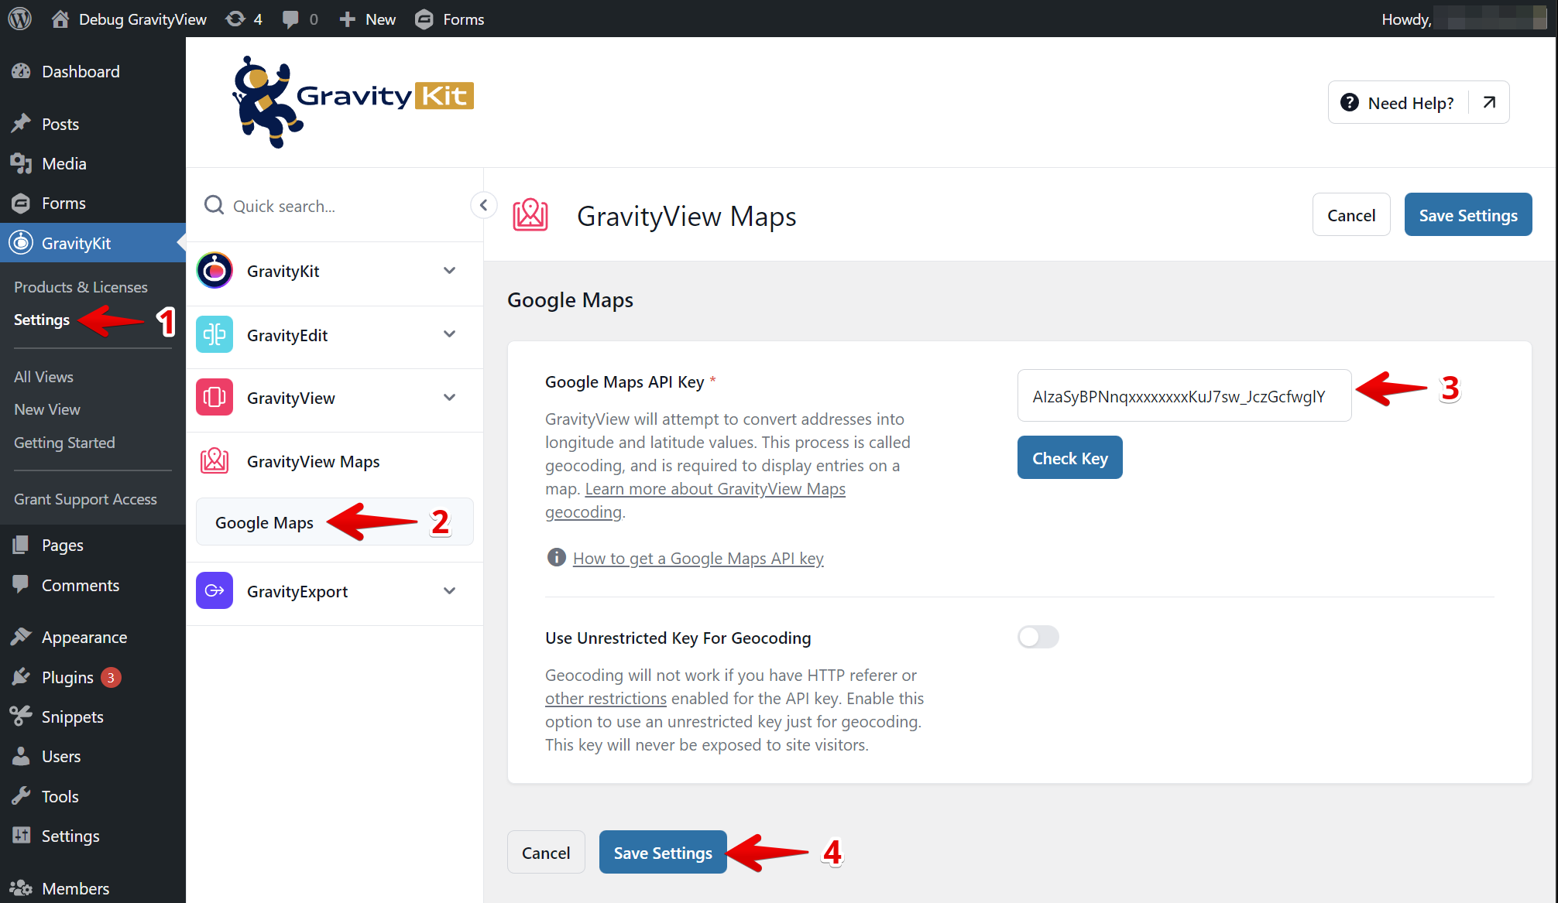Image resolution: width=1558 pixels, height=903 pixels.
Task: Expand the GravityEdit settings section chevron
Action: pyautogui.click(x=450, y=333)
